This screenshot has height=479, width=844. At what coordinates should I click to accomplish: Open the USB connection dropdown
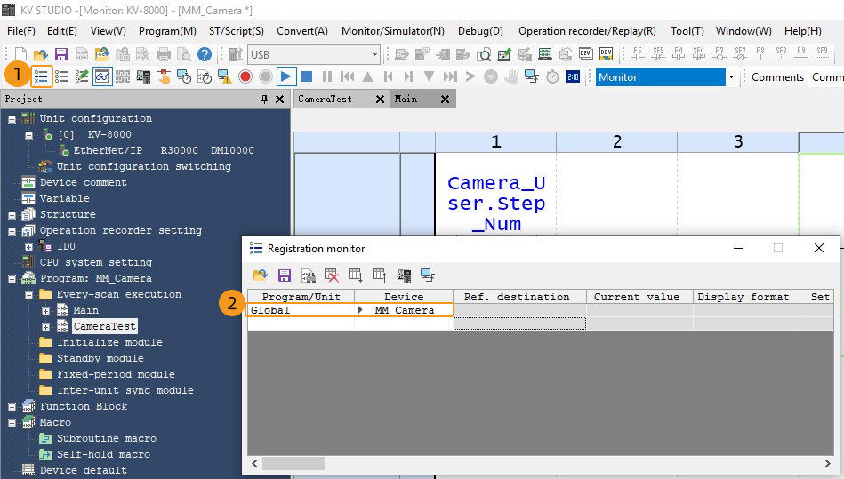[x=374, y=54]
